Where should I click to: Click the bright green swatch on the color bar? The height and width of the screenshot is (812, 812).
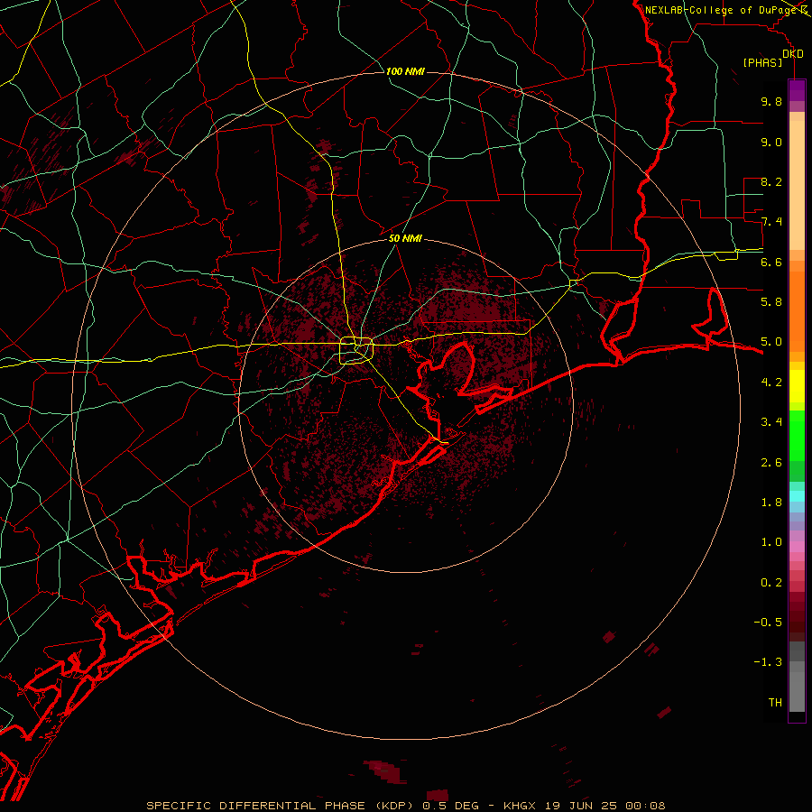(797, 435)
